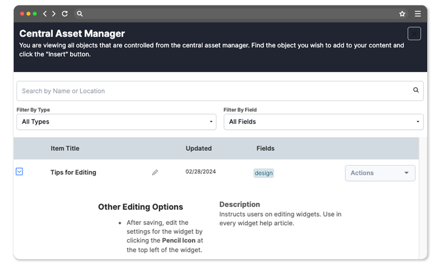The width and height of the screenshot is (441, 264).
Task: Click the browser back arrow
Action: (x=45, y=14)
